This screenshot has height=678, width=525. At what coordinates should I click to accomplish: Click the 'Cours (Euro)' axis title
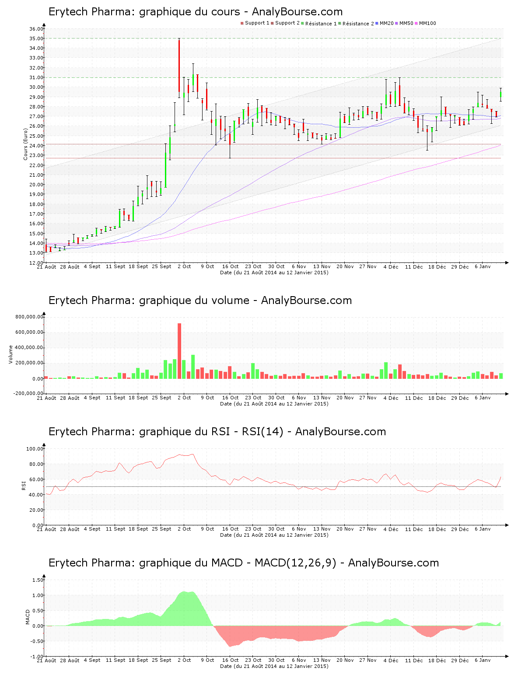tap(26, 144)
